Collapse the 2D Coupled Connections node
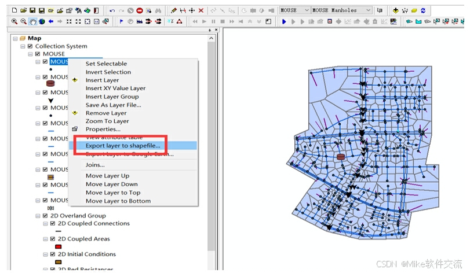The width and height of the screenshot is (470, 273). (x=45, y=223)
